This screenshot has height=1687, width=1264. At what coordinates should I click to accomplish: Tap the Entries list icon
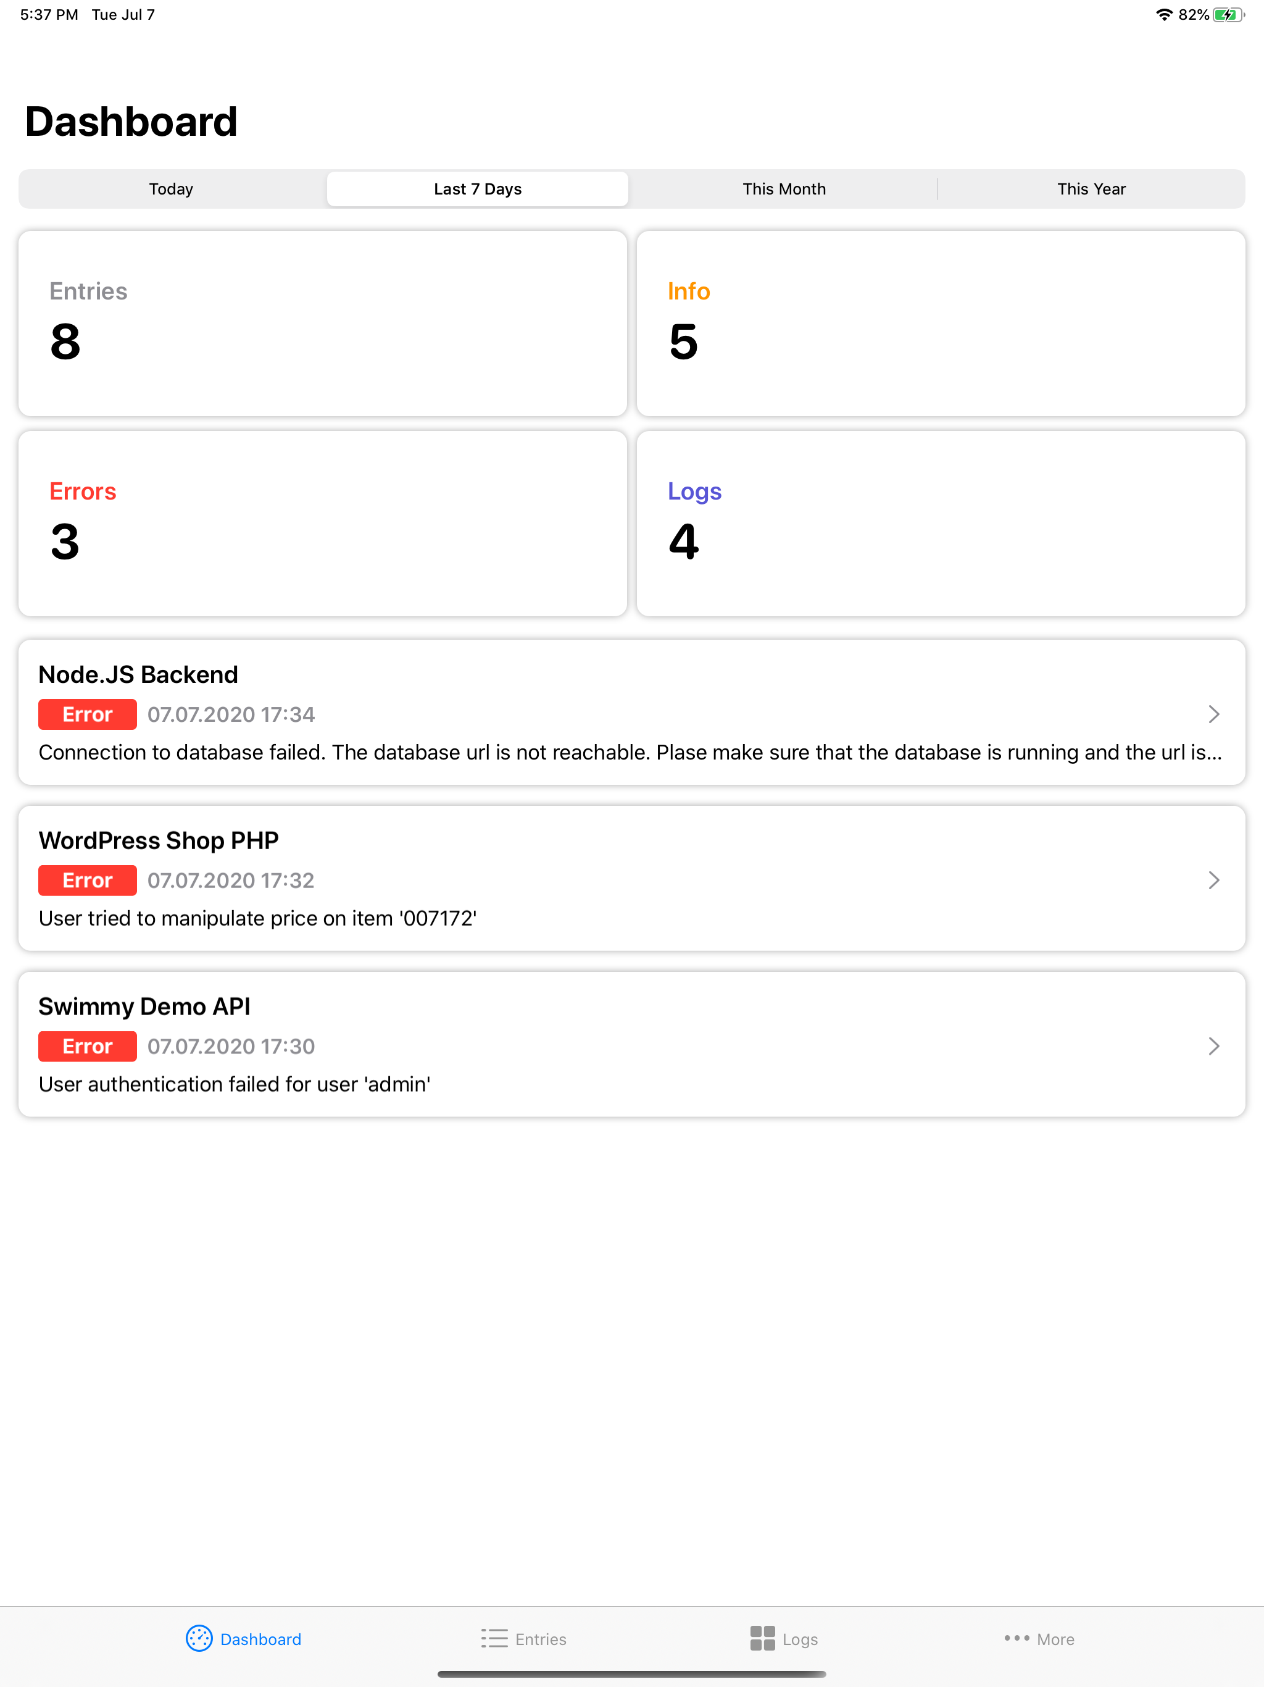click(494, 1638)
